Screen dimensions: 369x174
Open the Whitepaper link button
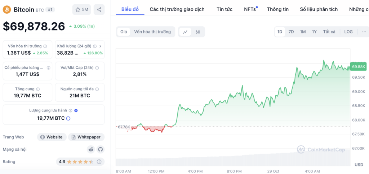tap(86, 137)
